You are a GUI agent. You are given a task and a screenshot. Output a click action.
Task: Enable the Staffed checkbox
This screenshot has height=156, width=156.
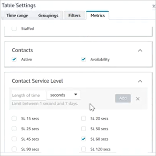coord(14,29)
